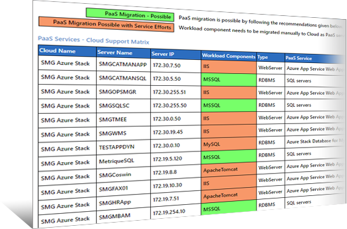
Task: Select server name SMGHRApp
Action: 115,202
